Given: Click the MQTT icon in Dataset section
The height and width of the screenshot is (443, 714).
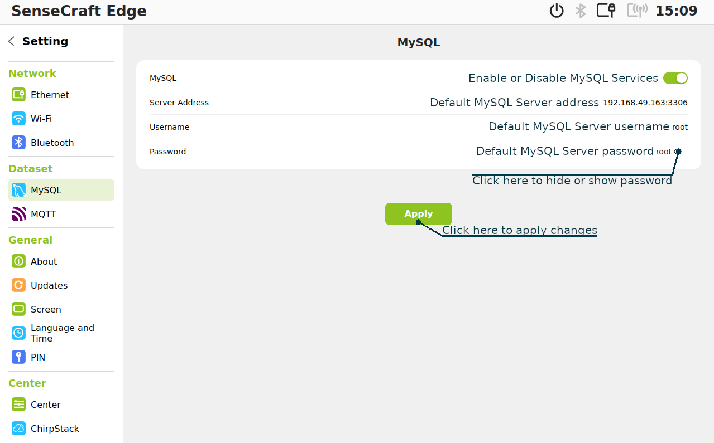Looking at the screenshot, I should point(18,214).
